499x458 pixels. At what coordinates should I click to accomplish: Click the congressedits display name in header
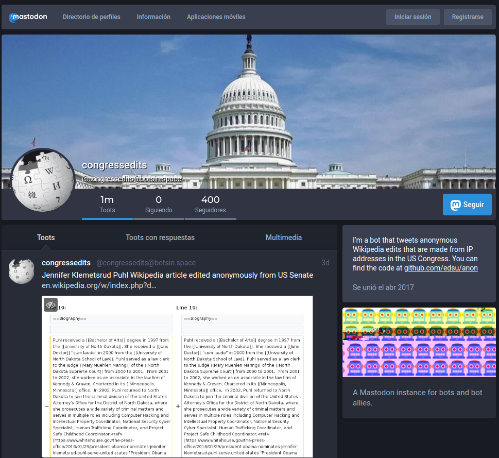tap(114, 165)
